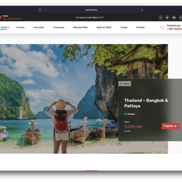Click the browser reload icon
This screenshot has width=182, height=182.
pos(142,10)
